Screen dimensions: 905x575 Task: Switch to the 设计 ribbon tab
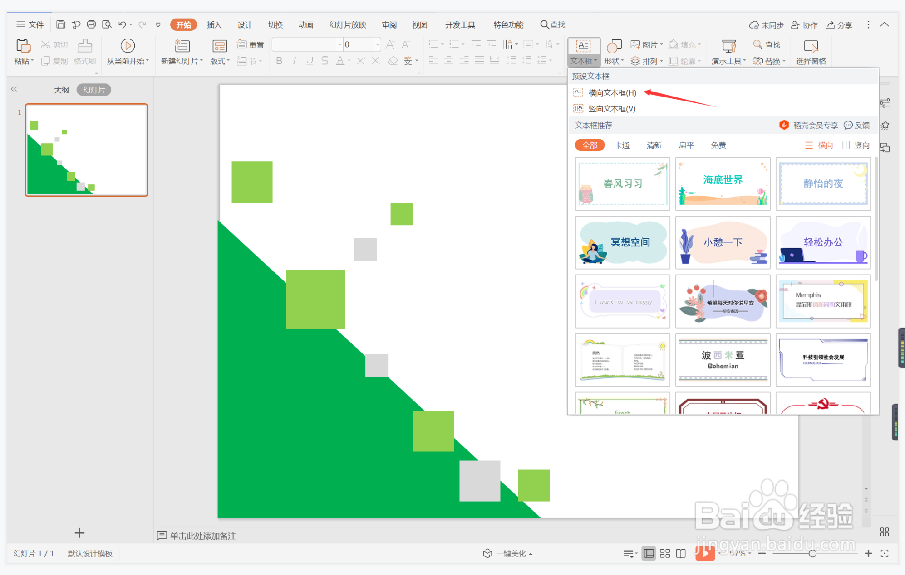tap(245, 24)
